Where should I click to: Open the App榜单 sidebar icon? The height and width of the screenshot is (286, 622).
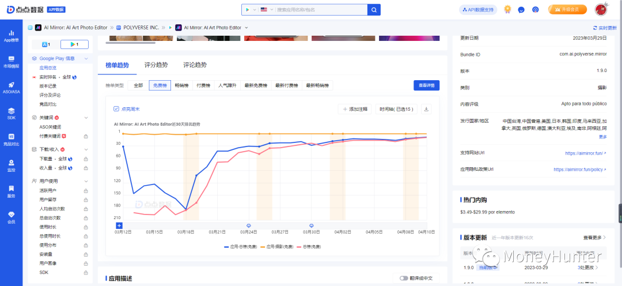click(x=12, y=36)
